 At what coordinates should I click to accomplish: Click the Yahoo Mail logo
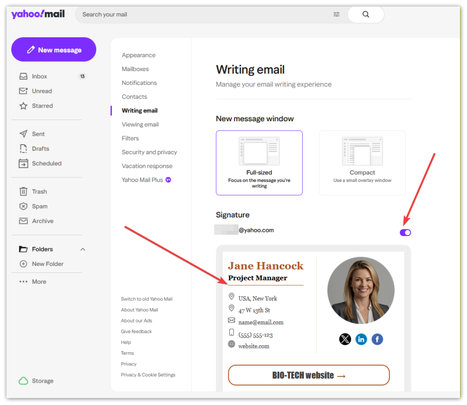(x=38, y=14)
